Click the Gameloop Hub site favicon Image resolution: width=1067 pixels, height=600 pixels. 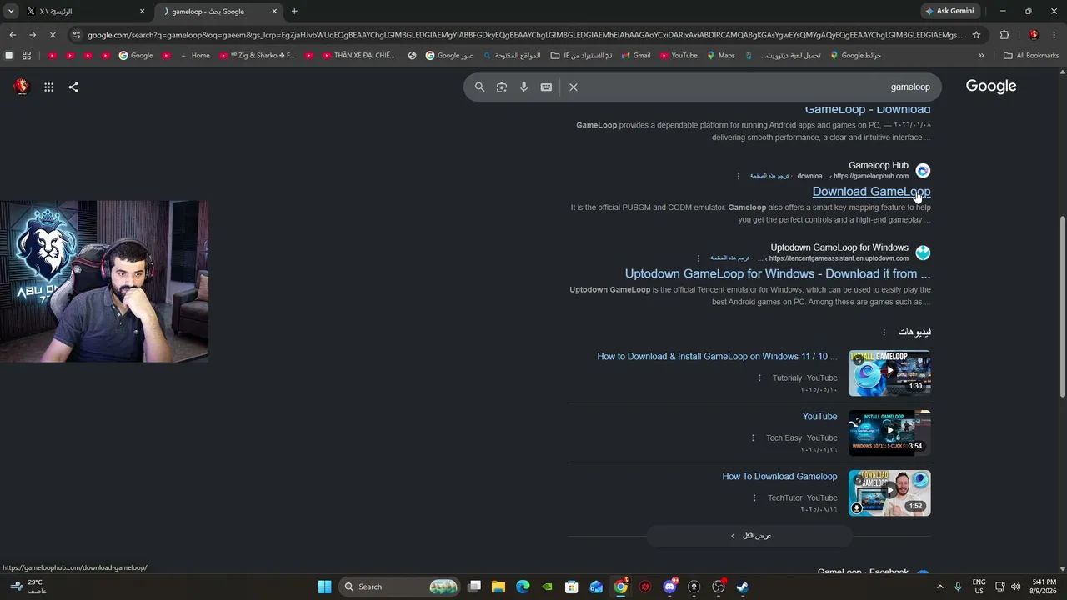(923, 171)
